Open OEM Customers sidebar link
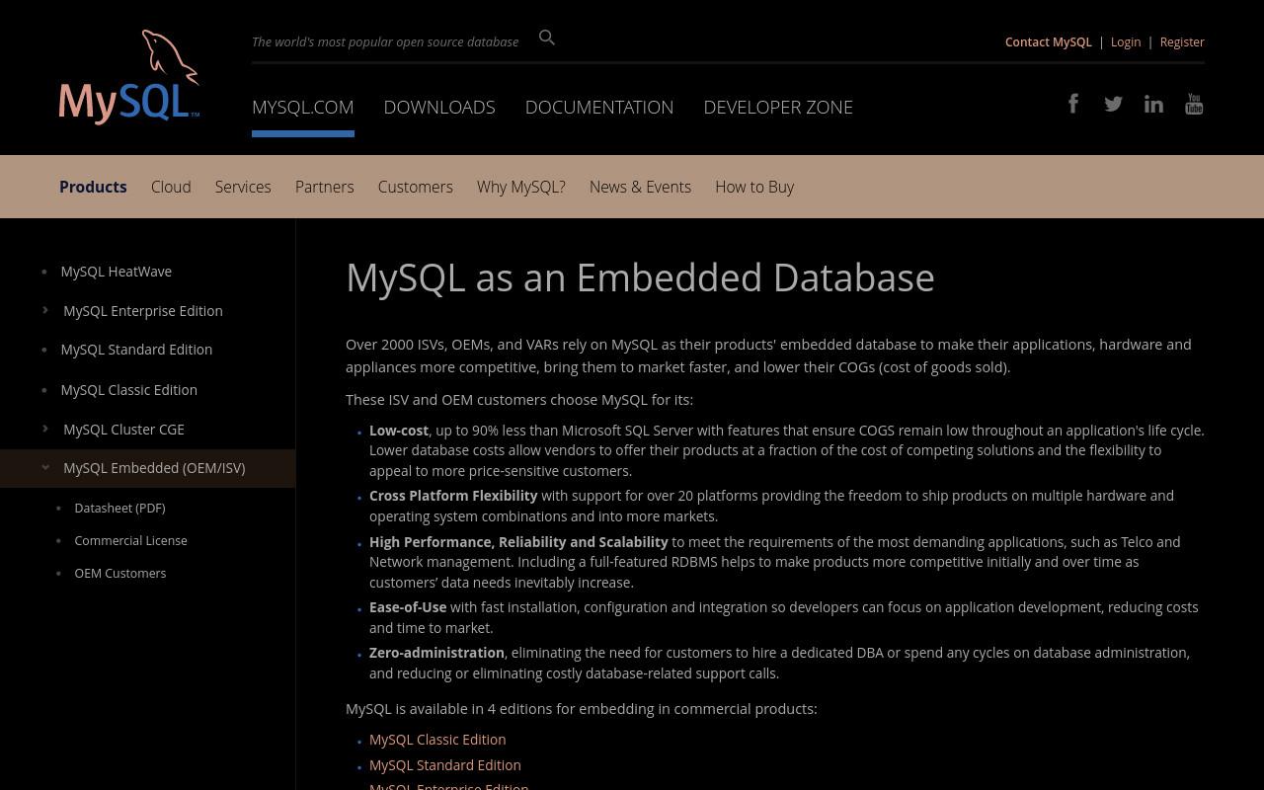Viewport: 1264px width, 790px height. tap(119, 573)
